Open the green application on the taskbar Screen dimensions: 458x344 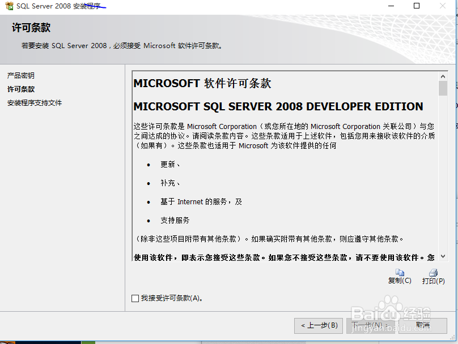88,341
